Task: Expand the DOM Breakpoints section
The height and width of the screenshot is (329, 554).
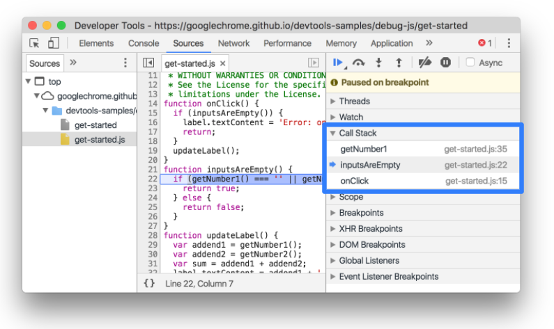Action: click(x=422, y=244)
